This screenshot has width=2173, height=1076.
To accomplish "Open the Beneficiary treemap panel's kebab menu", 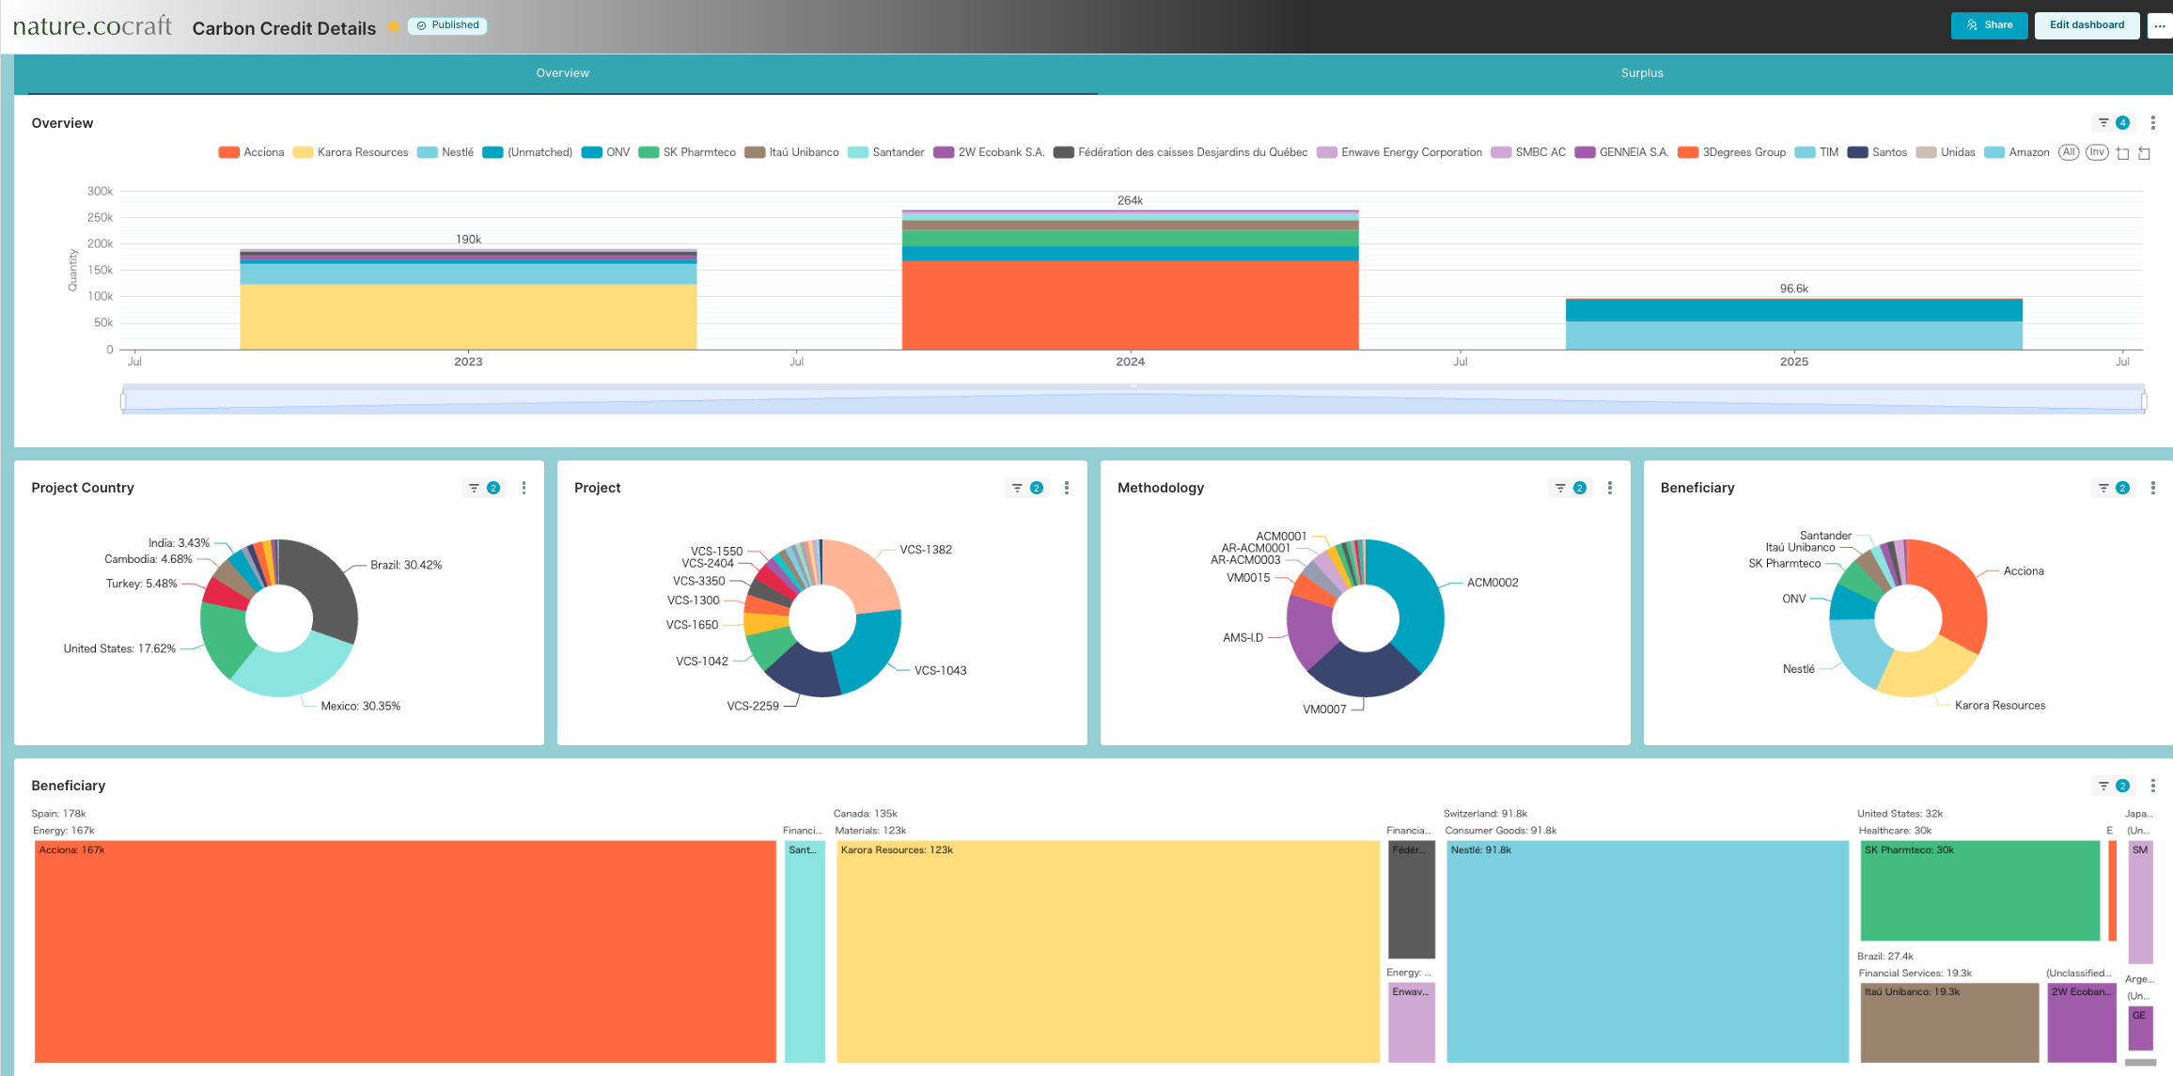I will pos(2152,786).
